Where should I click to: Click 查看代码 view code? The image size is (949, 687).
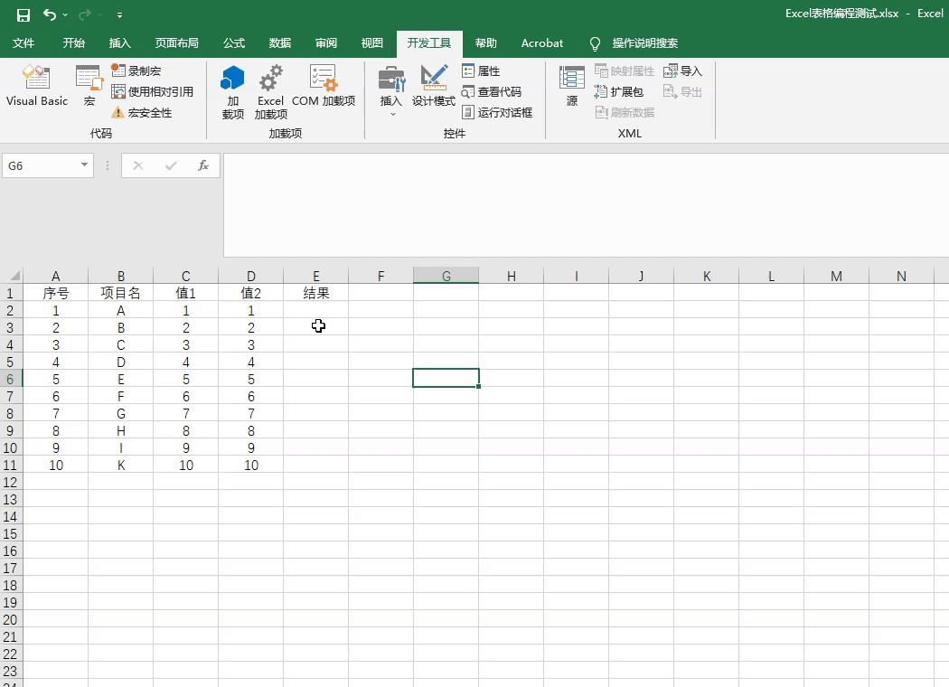point(492,91)
